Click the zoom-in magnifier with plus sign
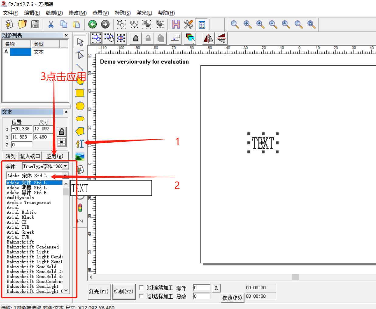This screenshot has width=376, height=309. 260,24
